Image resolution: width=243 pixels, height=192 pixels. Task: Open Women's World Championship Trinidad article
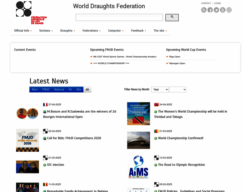(191, 114)
